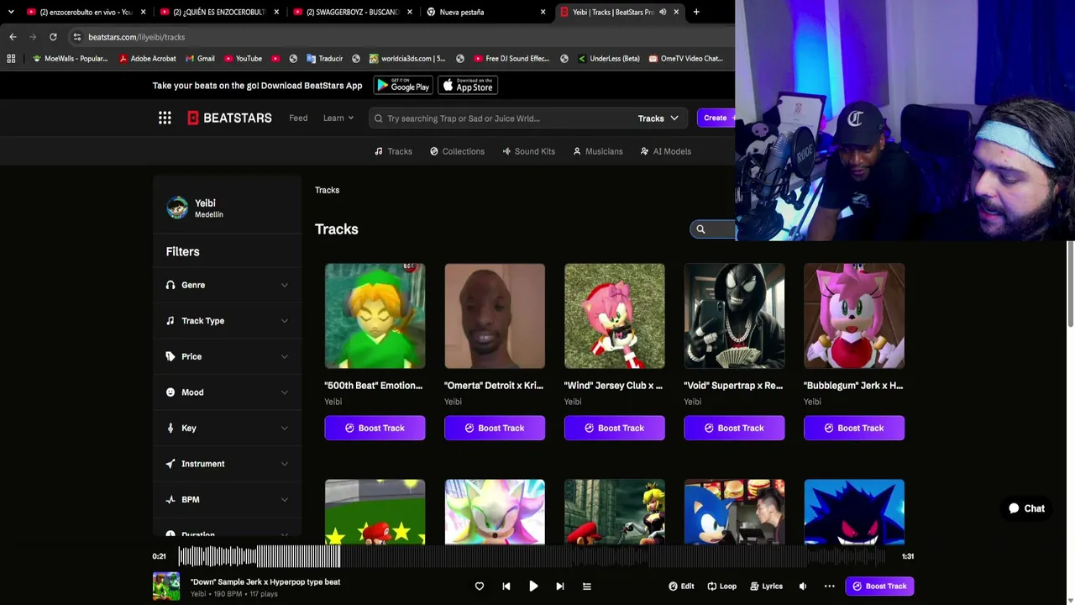Viewport: 1075px width, 605px height.
Task: Expand the Mood filter
Action: pyautogui.click(x=227, y=392)
